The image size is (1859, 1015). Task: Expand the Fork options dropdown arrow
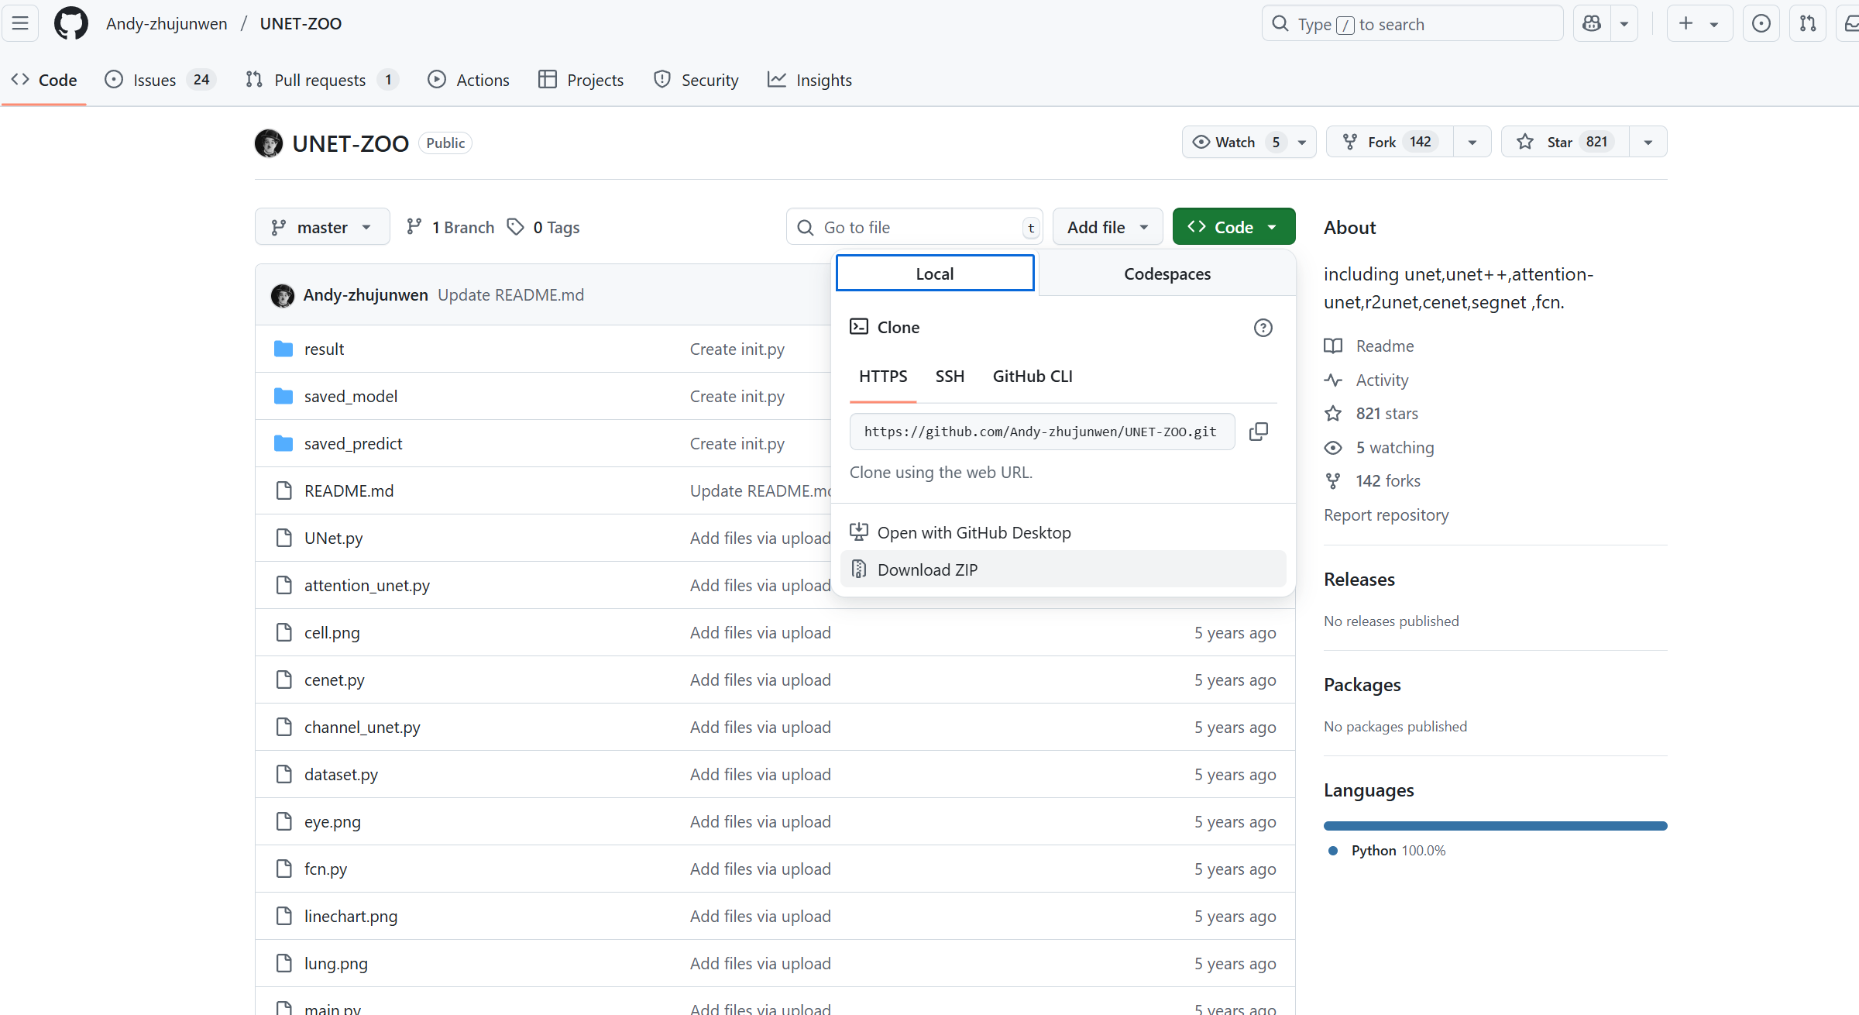coord(1472,142)
